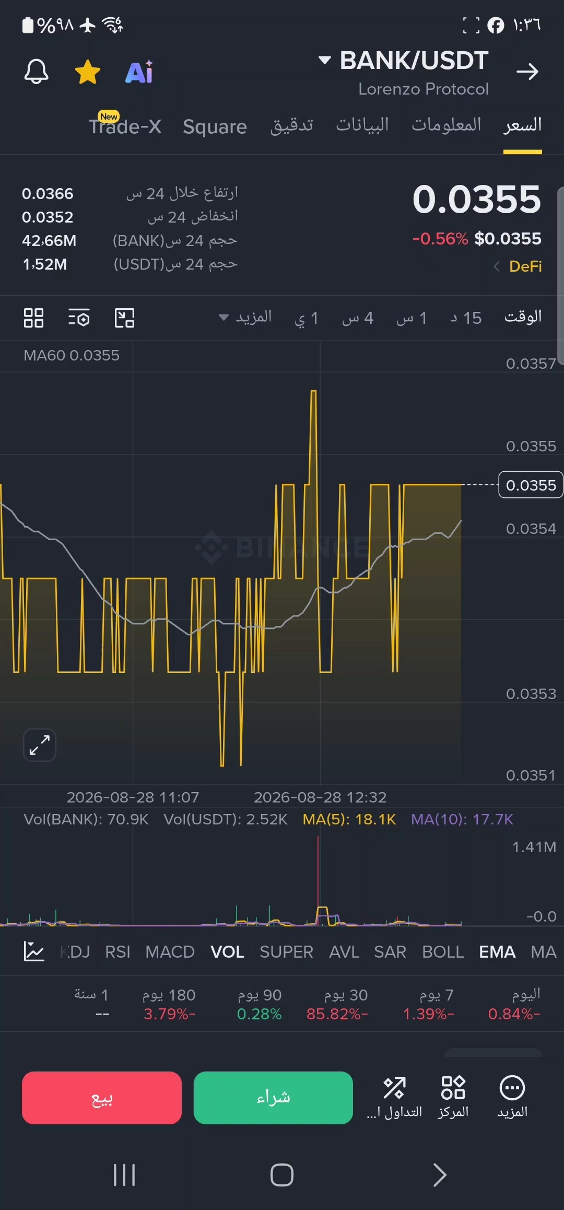Open the البيانات tab
The width and height of the screenshot is (564, 1210).
click(x=362, y=125)
